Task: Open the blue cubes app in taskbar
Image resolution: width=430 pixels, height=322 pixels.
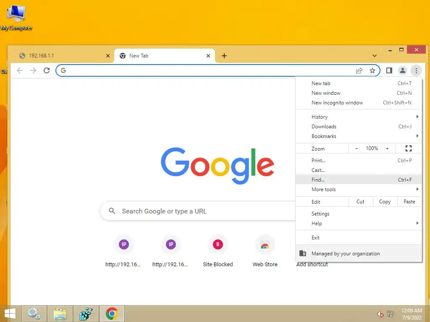Action: coord(86,314)
